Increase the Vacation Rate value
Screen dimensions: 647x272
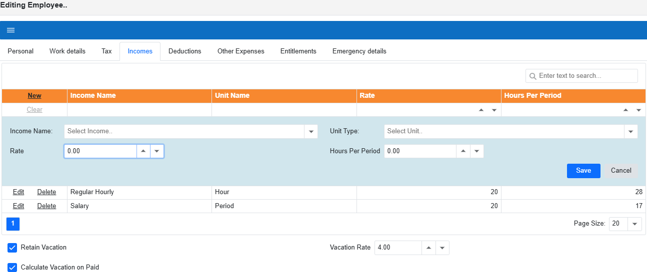(429, 248)
